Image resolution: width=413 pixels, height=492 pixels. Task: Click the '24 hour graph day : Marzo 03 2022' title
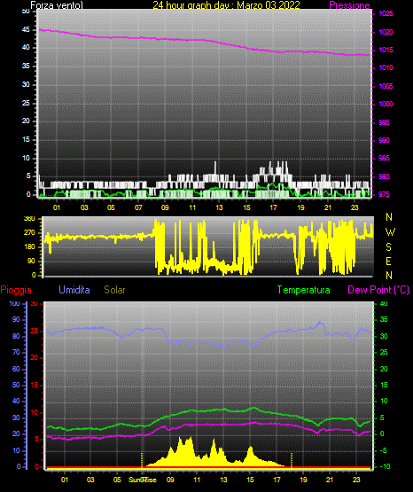tap(226, 5)
